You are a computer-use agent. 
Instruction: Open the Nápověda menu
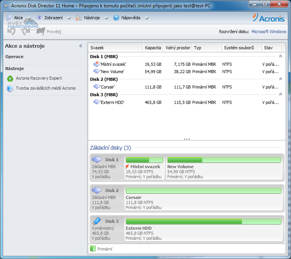130,18
